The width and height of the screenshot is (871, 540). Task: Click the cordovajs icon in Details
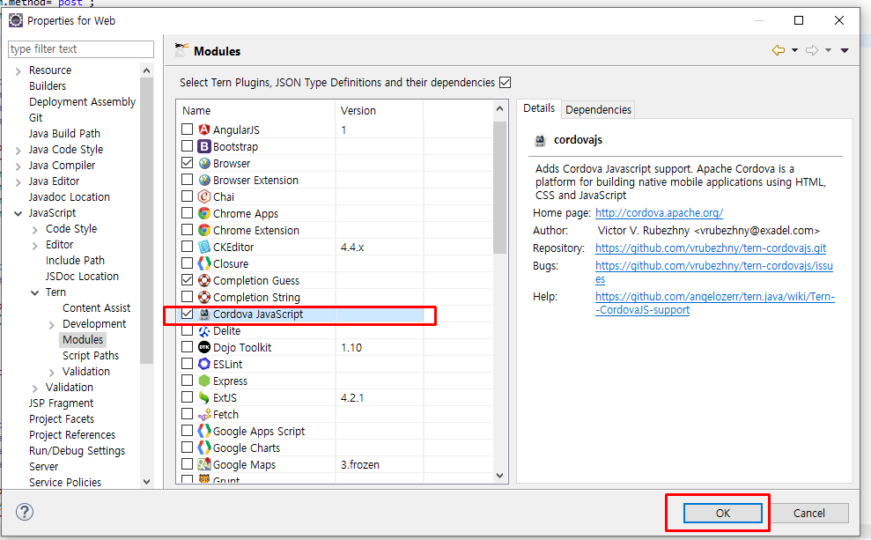[x=540, y=140]
